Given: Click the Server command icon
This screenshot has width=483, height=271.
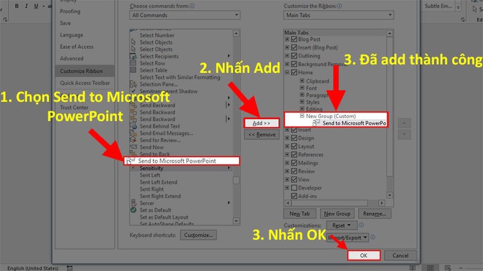Looking at the screenshot, I should point(133,203).
